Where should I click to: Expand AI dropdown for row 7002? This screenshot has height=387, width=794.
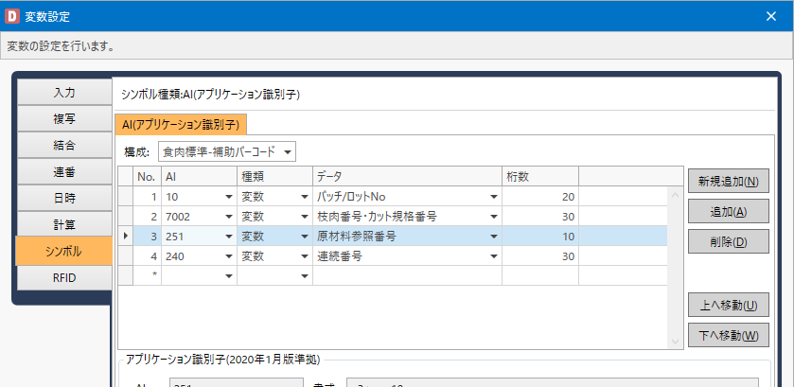[x=229, y=217]
